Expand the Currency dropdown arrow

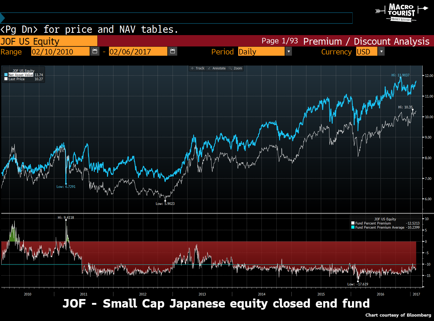click(x=381, y=51)
